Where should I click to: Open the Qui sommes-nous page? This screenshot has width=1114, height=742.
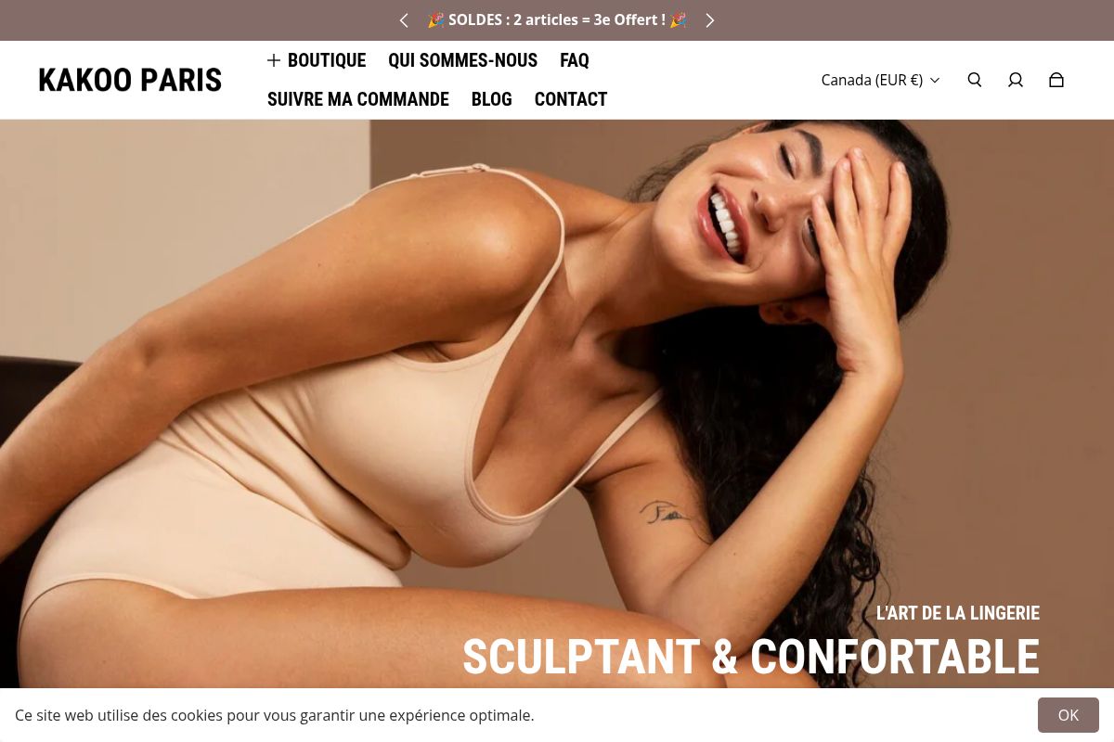tap(462, 60)
